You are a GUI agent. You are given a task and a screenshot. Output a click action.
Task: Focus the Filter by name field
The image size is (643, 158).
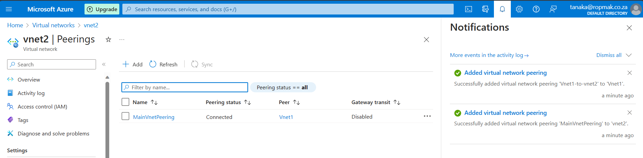185,87
